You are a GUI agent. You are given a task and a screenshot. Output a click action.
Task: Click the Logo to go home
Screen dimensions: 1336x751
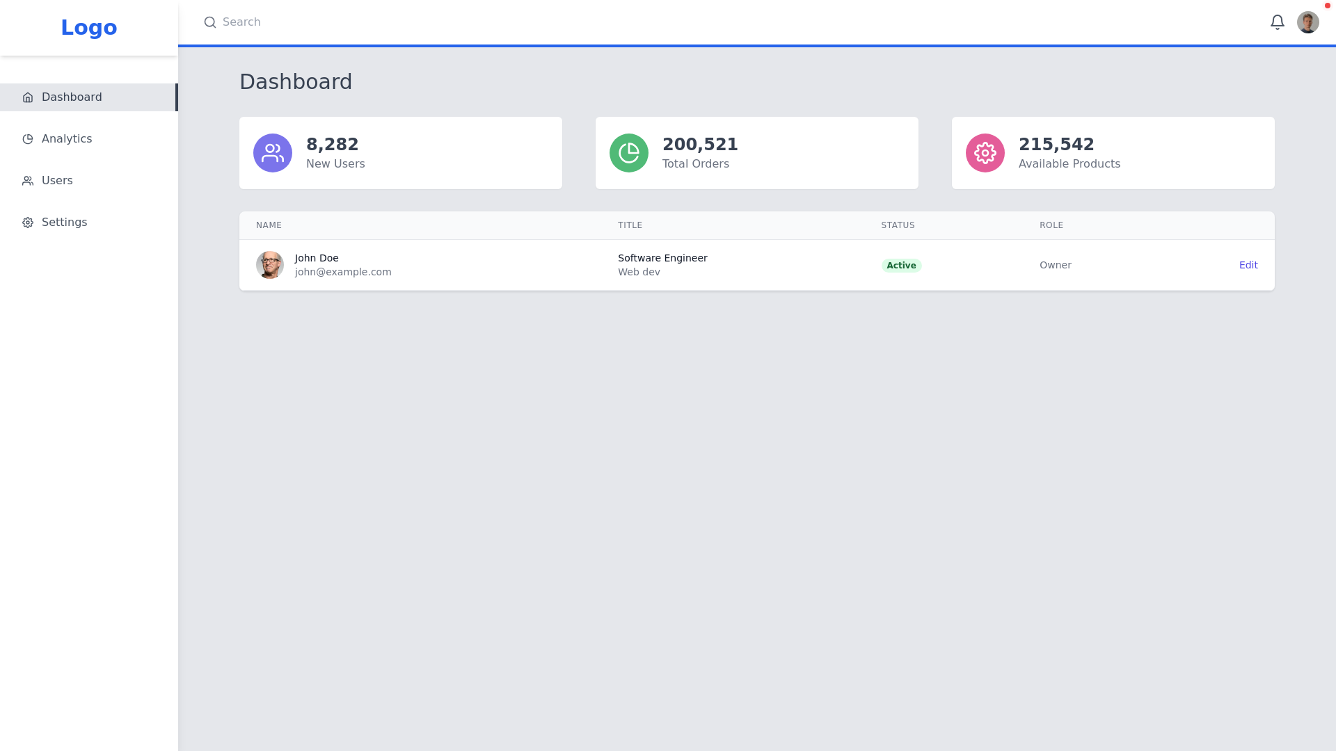tap(88, 28)
